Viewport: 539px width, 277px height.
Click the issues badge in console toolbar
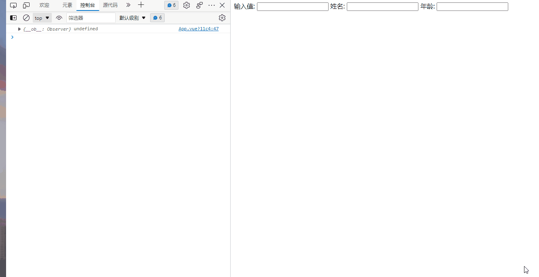tap(157, 18)
